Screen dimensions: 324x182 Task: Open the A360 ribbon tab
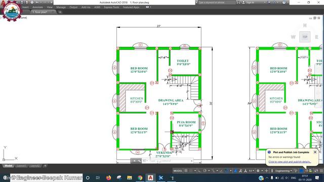click(97, 7)
